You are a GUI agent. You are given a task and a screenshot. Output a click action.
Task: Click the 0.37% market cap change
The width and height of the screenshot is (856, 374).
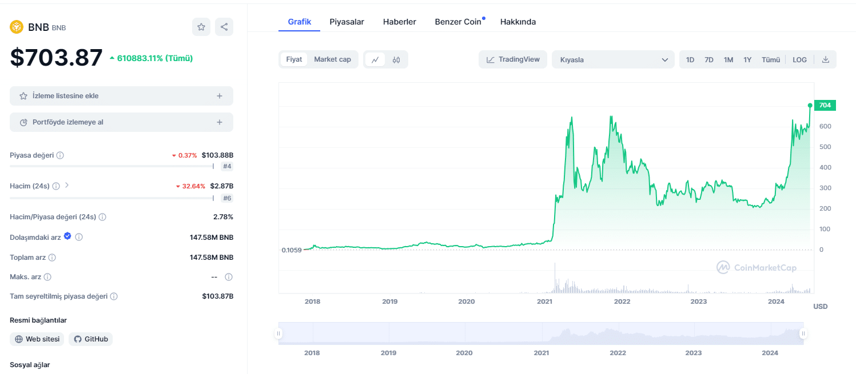pos(187,155)
